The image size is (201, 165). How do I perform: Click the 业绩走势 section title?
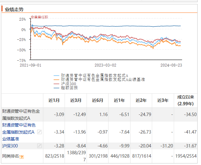pos(14,9)
